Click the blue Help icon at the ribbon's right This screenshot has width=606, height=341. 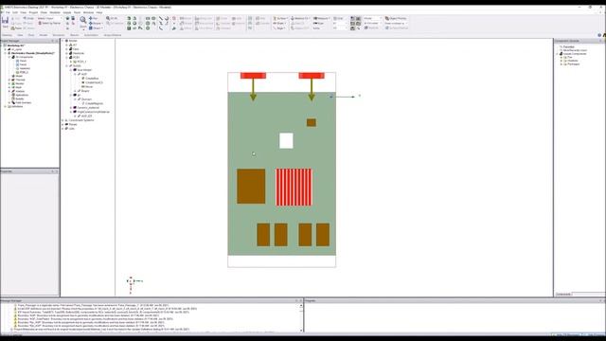(x=599, y=35)
